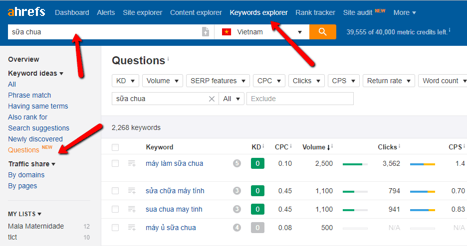Screen dimensions: 467x246
Task: Click add-to-list icon for sửa chữa máy tính
Action: 132,191
